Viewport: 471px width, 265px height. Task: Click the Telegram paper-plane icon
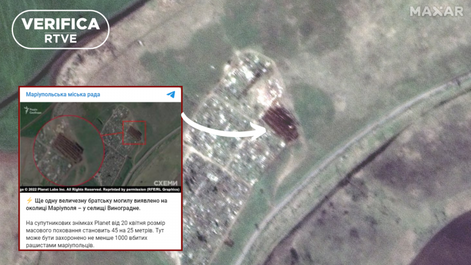[x=171, y=94]
